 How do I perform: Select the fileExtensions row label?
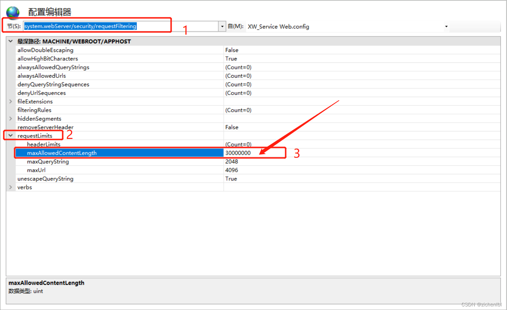click(35, 101)
